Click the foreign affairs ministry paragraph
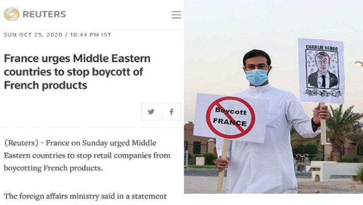The image size is (363, 205). tap(85, 196)
